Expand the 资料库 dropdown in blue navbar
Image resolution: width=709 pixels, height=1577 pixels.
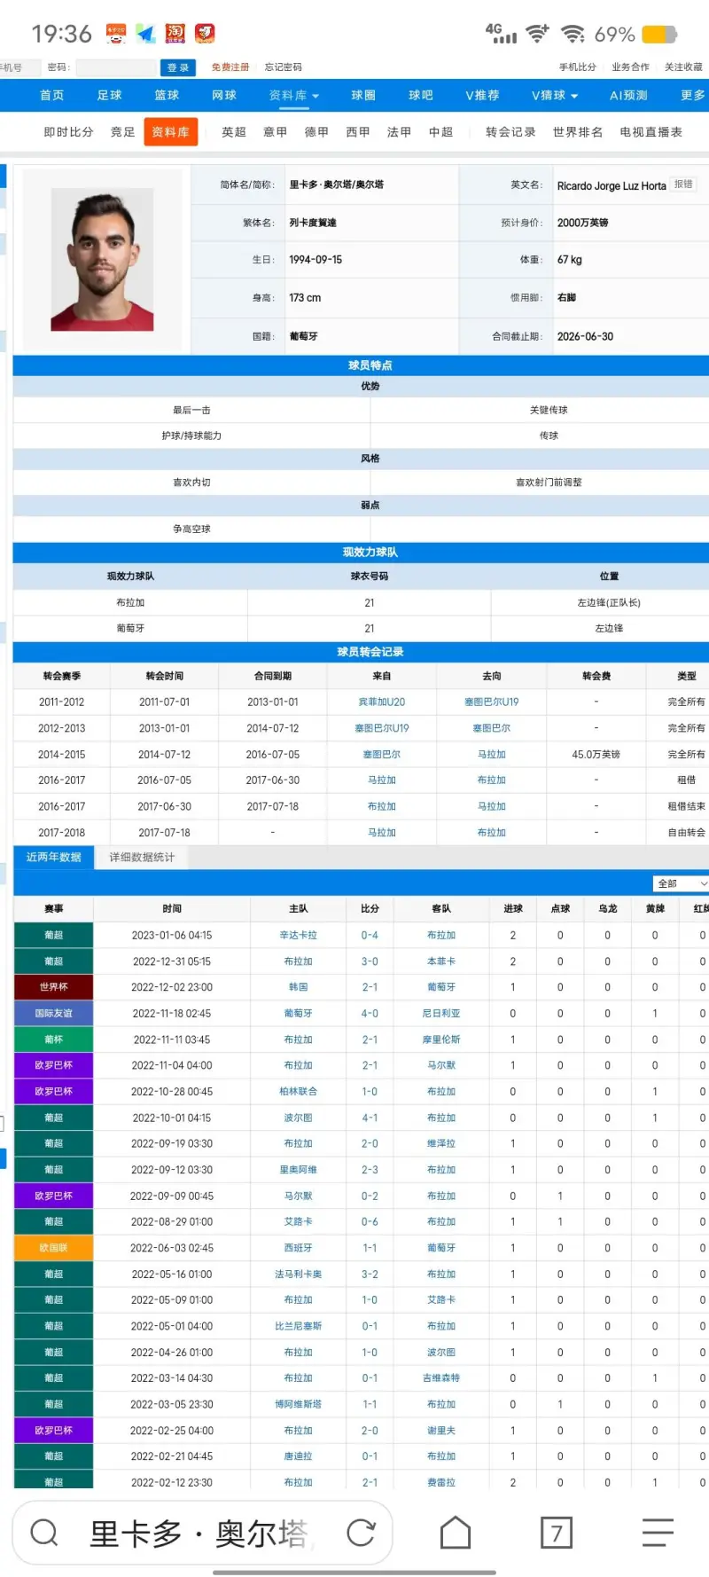[x=293, y=95]
